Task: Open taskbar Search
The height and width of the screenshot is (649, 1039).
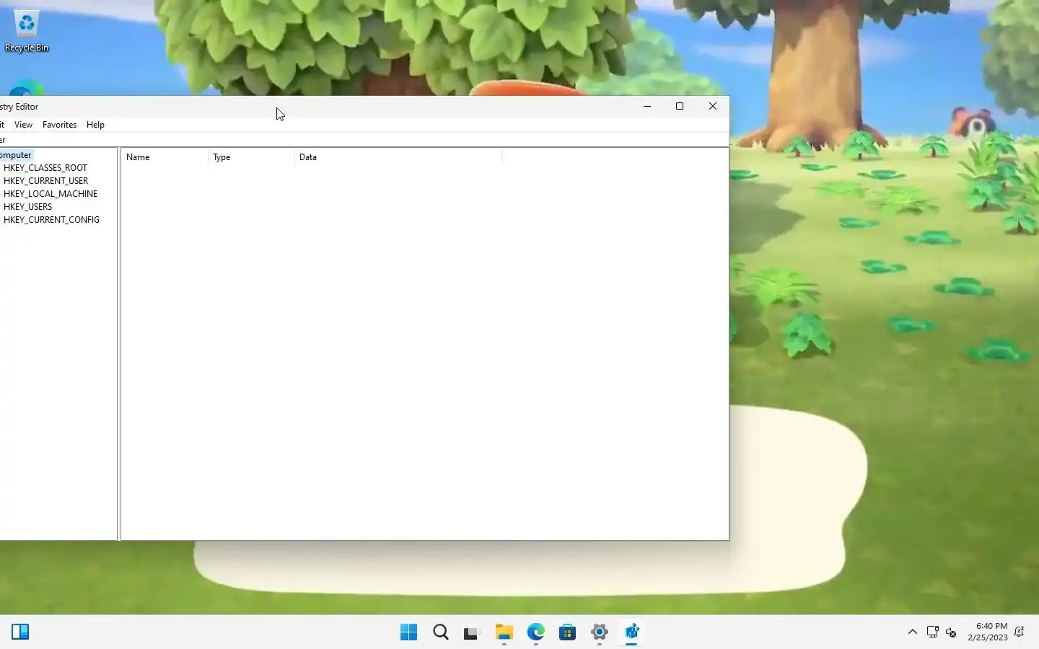Action: [x=441, y=632]
